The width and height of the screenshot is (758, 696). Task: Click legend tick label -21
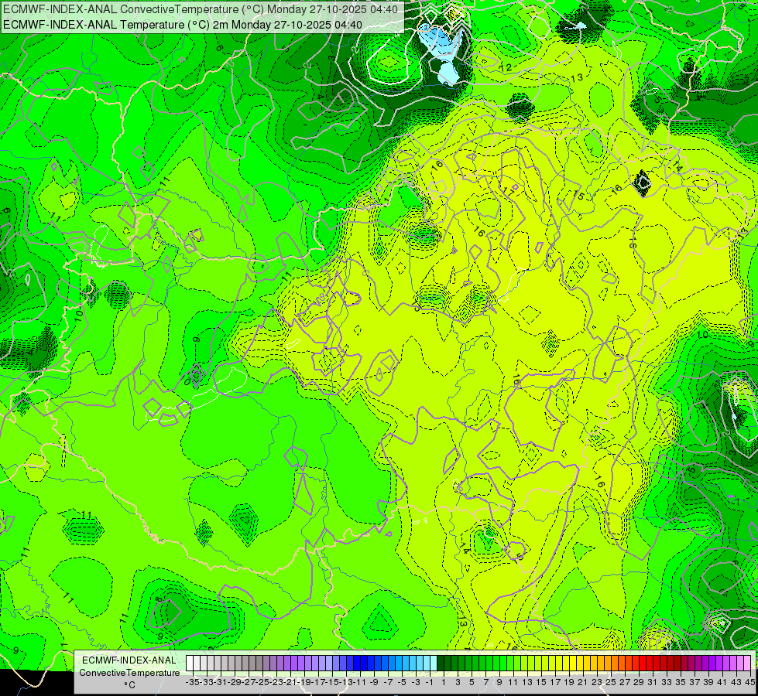point(290,682)
